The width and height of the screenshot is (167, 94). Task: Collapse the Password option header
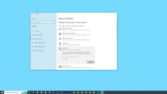pyautogui.click(x=76, y=49)
